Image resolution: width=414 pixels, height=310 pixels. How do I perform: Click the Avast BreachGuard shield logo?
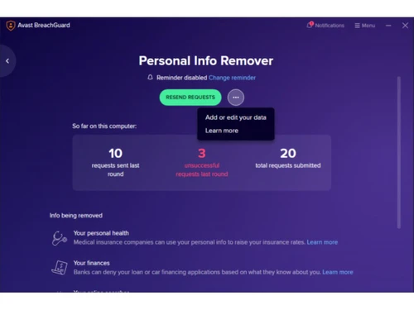[x=11, y=26]
